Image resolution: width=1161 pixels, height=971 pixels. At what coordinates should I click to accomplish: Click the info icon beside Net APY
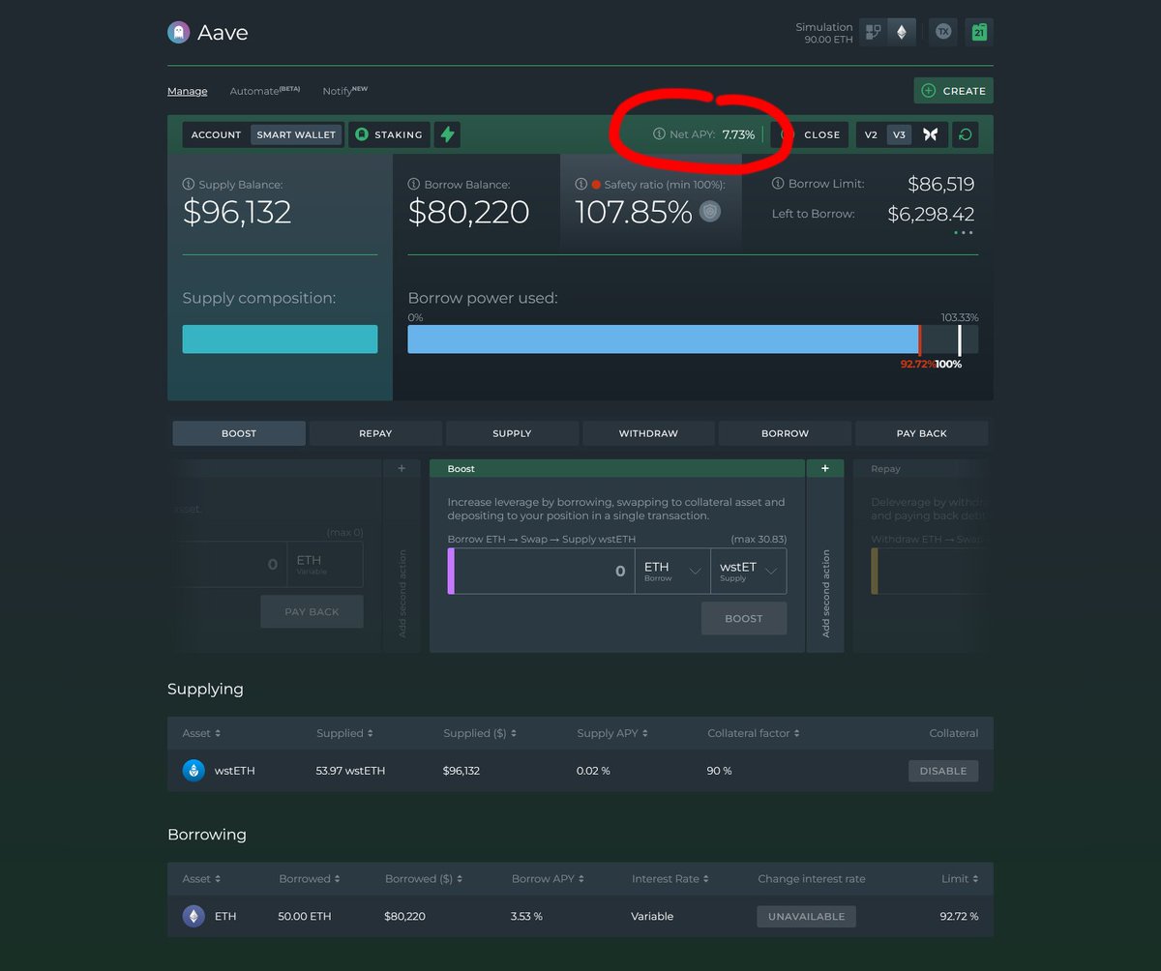point(659,134)
